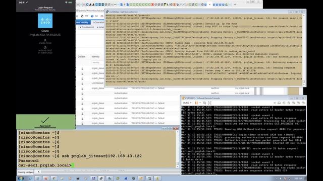Click the left scroll arrow beside Running configuration
The image size is (323, 181).
click(x=38, y=172)
